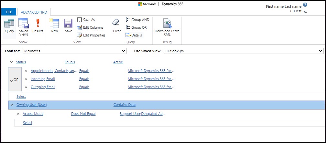Create a New view

54,26
